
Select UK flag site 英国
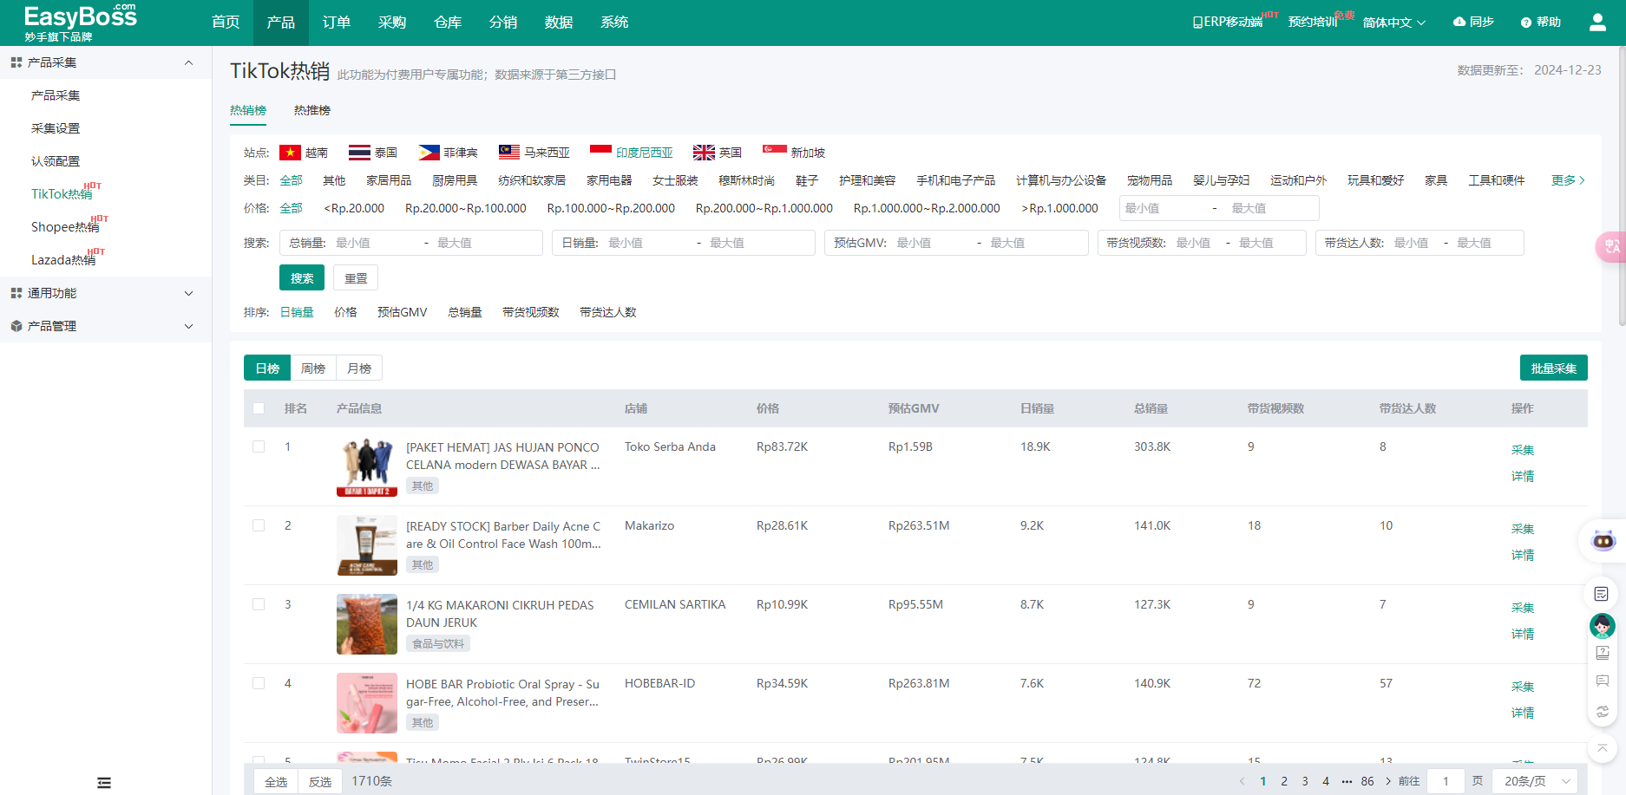coord(717,153)
